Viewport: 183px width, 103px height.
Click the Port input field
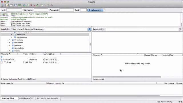(83, 10)
